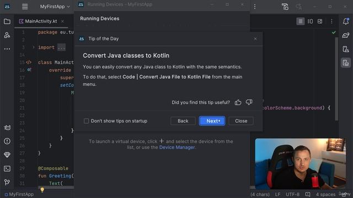353x198 pixels.
Task: Open the Device Manager sidebar icon
Action: (x=346, y=49)
